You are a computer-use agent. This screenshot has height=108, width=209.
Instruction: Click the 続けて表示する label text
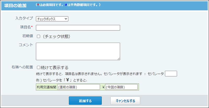click(55, 68)
